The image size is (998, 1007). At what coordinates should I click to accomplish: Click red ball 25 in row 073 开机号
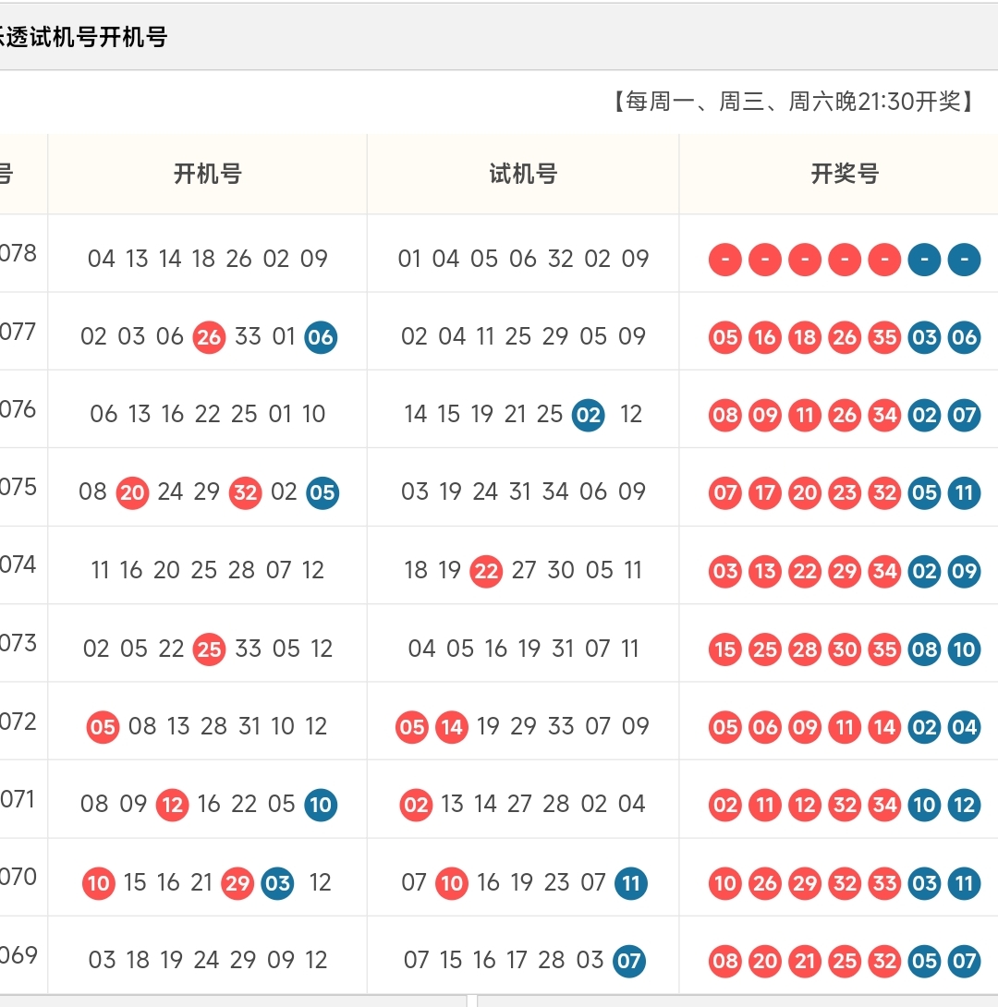(209, 649)
